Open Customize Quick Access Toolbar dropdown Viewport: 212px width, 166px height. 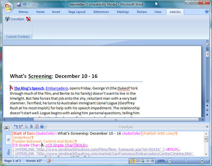click(x=42, y=5)
